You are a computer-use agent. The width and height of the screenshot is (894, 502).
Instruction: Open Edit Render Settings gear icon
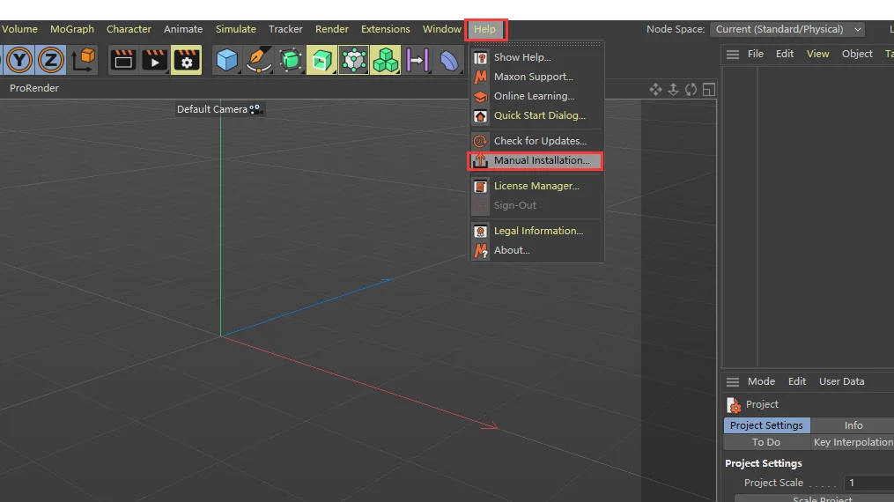(187, 60)
